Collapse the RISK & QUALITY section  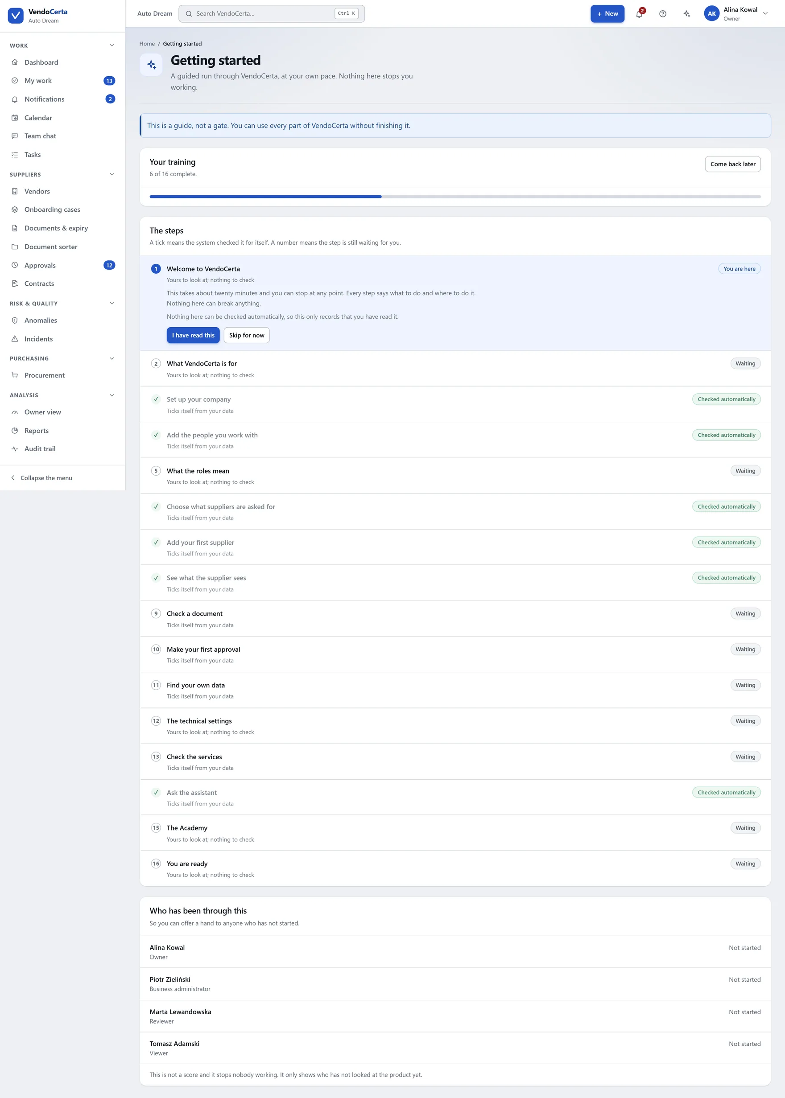click(112, 303)
